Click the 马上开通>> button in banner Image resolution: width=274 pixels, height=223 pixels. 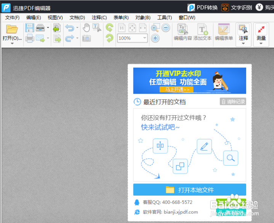coord(176,89)
